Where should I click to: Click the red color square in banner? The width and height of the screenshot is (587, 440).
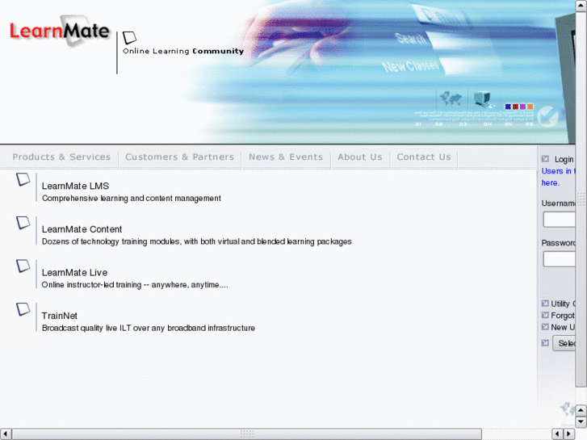tap(515, 107)
